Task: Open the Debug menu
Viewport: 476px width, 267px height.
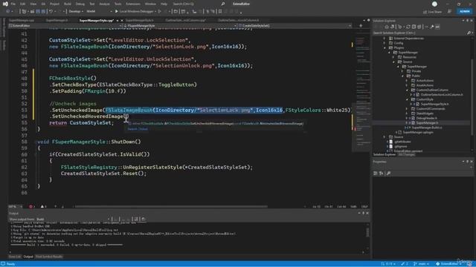Action: click(80, 4)
